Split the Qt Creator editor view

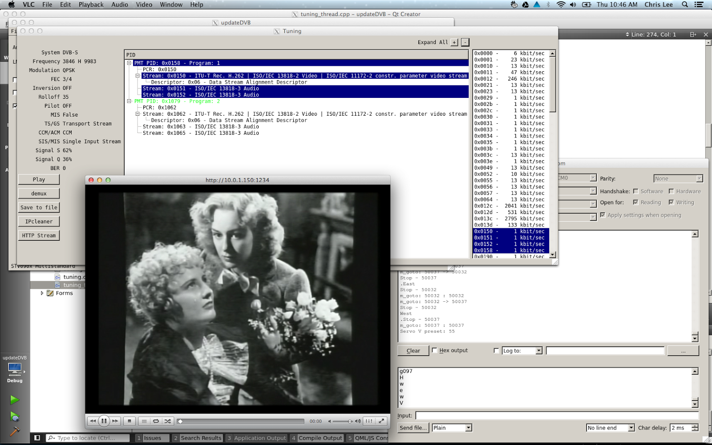tap(693, 34)
